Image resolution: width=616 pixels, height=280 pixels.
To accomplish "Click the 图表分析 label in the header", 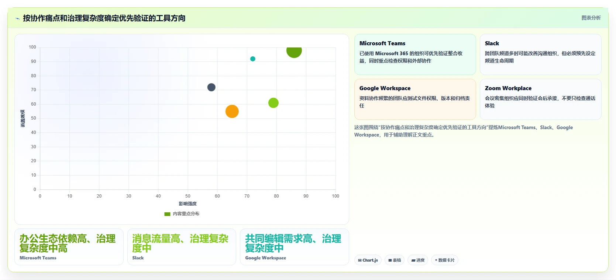I will click(591, 18).
